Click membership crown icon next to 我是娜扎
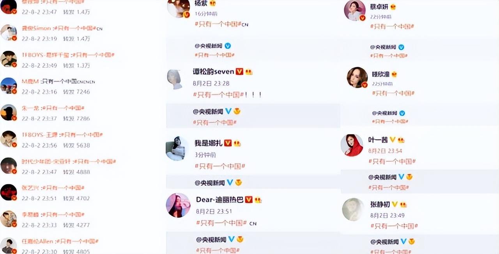This screenshot has width=499, height=254. 237,143
